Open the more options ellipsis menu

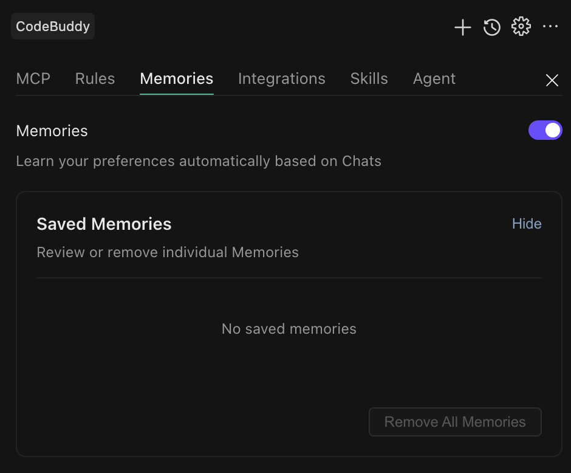(x=550, y=27)
